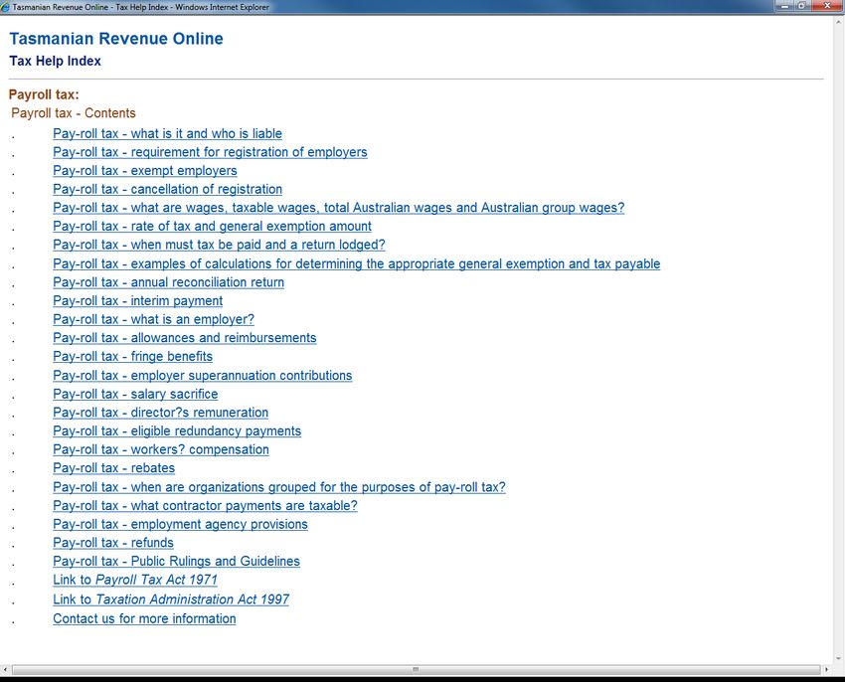Click 'Contact us for more information'
This screenshot has width=845, height=682.
(144, 619)
